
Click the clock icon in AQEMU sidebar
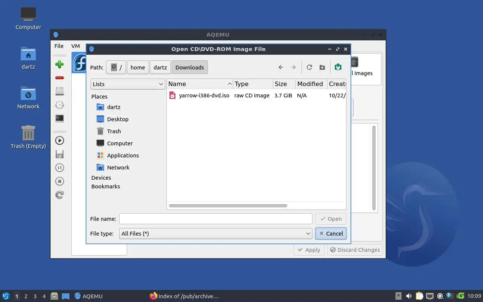(x=60, y=105)
